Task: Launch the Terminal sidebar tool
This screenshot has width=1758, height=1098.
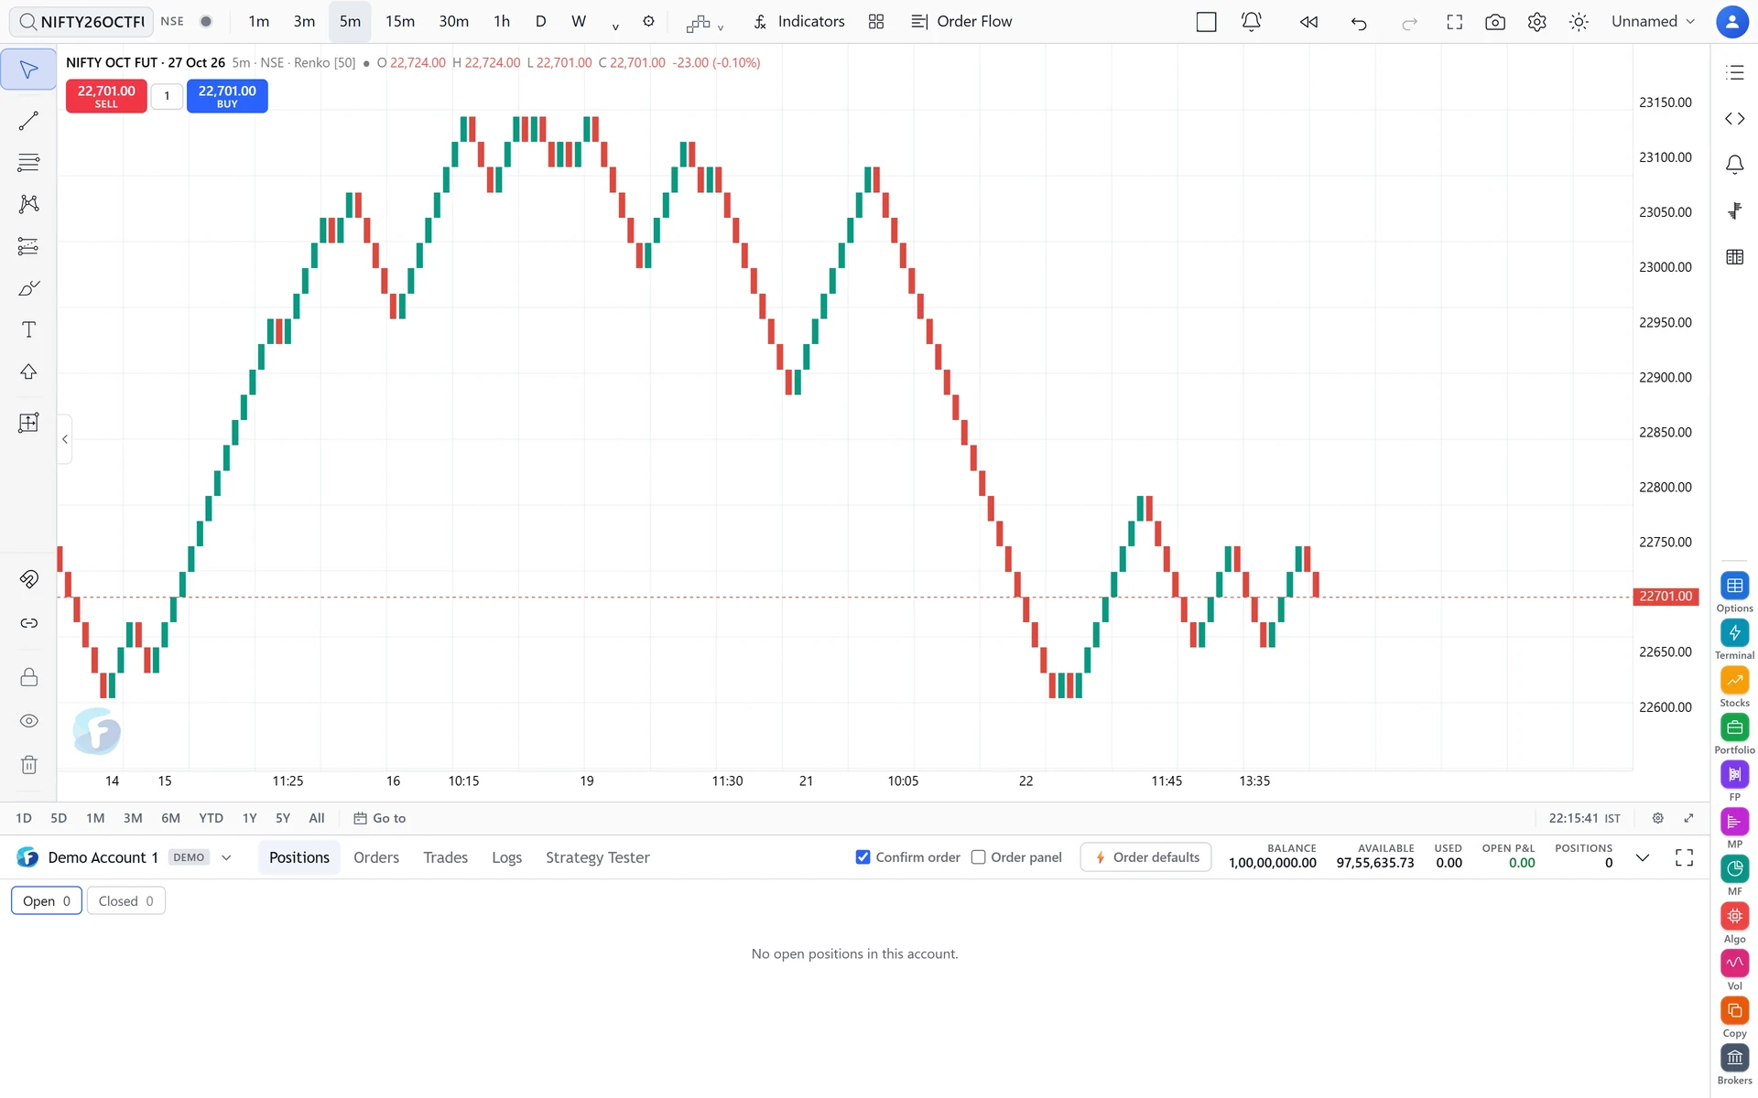Action: coord(1734,640)
